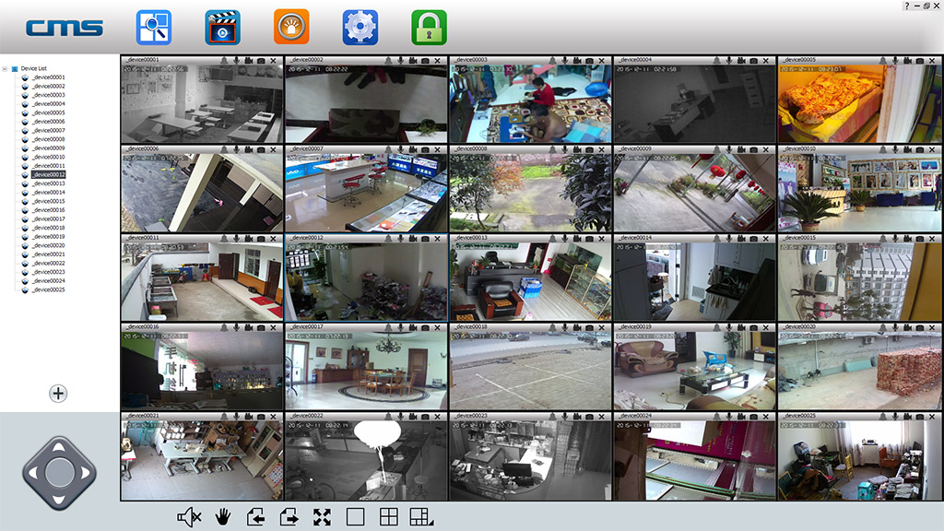This screenshot has width=944, height=531.
Task: Select the _device00005 bedroom video feed
Action: tap(859, 103)
